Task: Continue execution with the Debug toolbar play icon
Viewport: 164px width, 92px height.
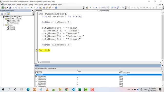Action: (x=90, y=7)
